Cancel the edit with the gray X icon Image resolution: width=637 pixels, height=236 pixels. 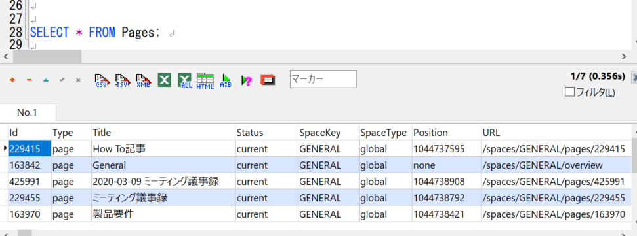(78, 80)
